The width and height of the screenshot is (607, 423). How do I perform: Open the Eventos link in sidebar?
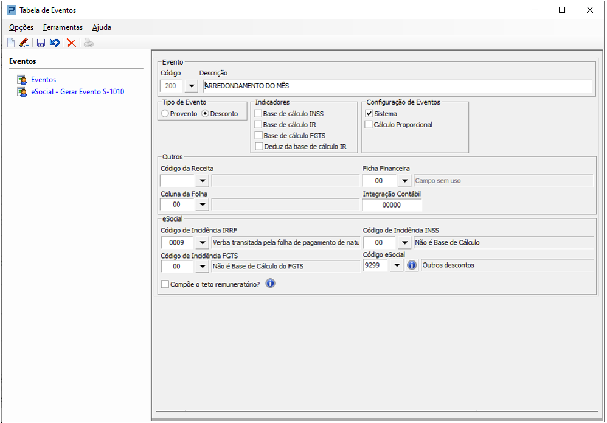coord(43,79)
